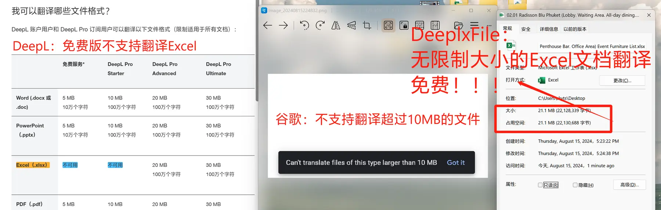Image resolution: width=661 pixels, height=210 pixels.
Task: Rotate image clockwise in viewer toolbar
Action: [320, 25]
